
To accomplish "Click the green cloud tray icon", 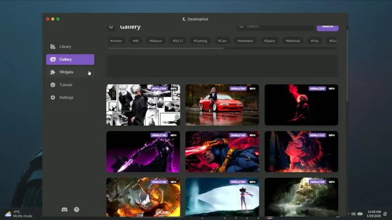I will tap(360, 214).
